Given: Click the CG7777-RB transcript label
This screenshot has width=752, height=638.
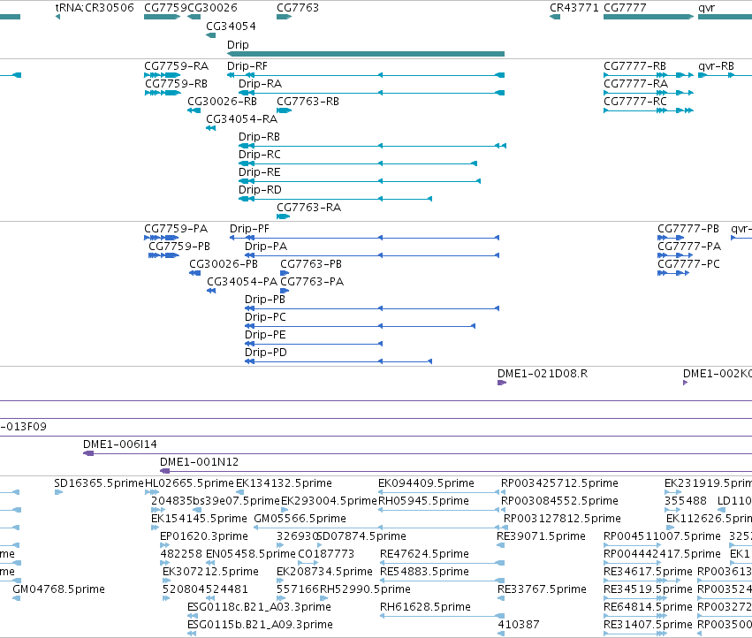Looking at the screenshot, I should [x=634, y=66].
